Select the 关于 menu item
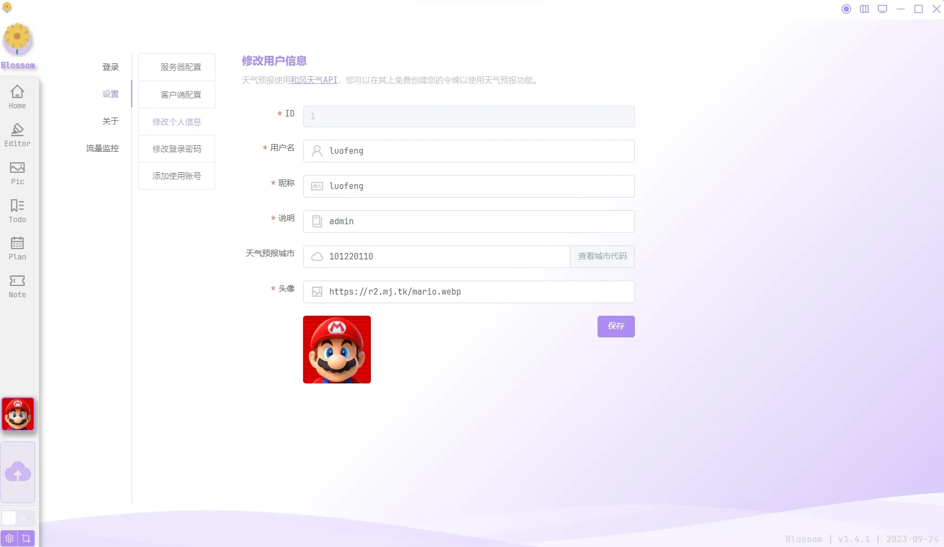This screenshot has height=547, width=944. point(111,121)
